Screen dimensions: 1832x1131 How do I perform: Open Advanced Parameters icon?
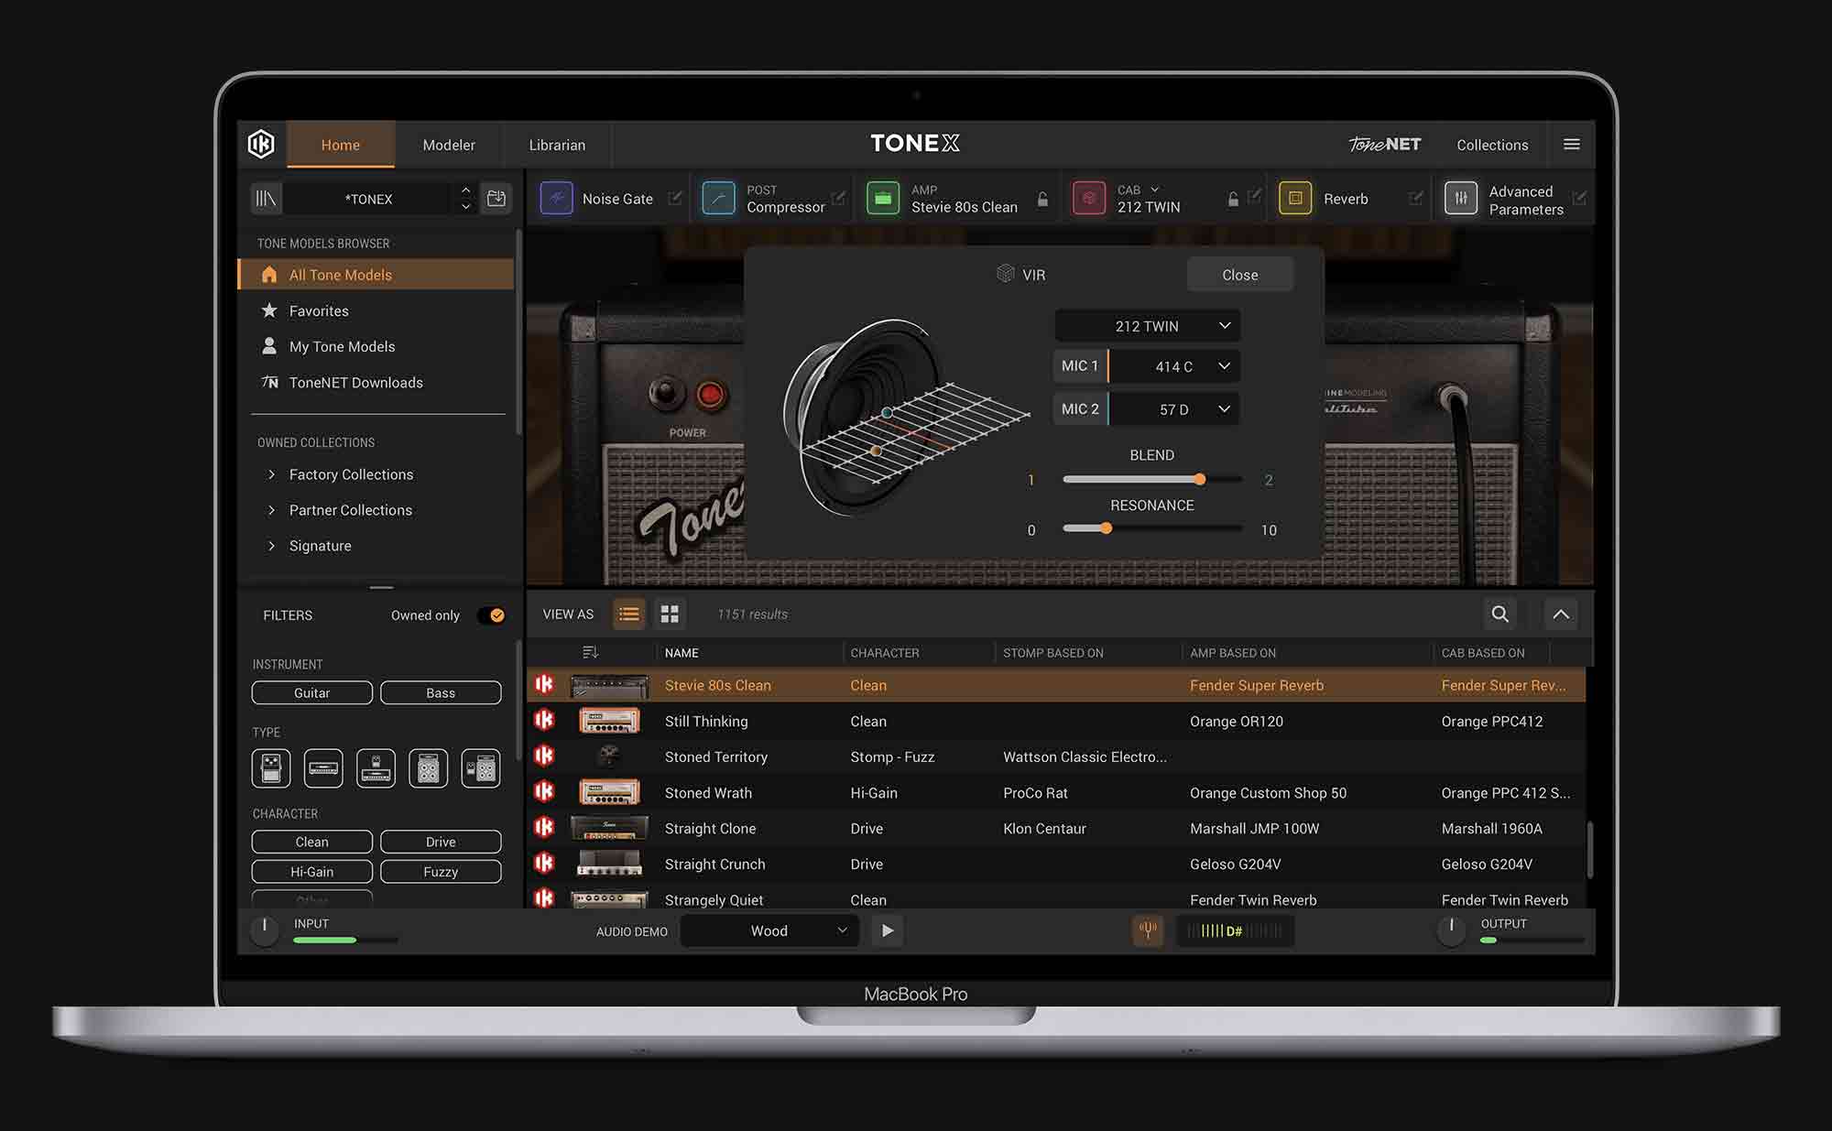(1461, 199)
